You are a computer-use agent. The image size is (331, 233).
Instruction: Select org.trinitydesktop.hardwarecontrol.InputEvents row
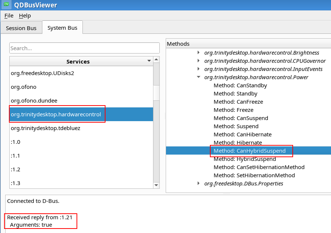pos(263,69)
